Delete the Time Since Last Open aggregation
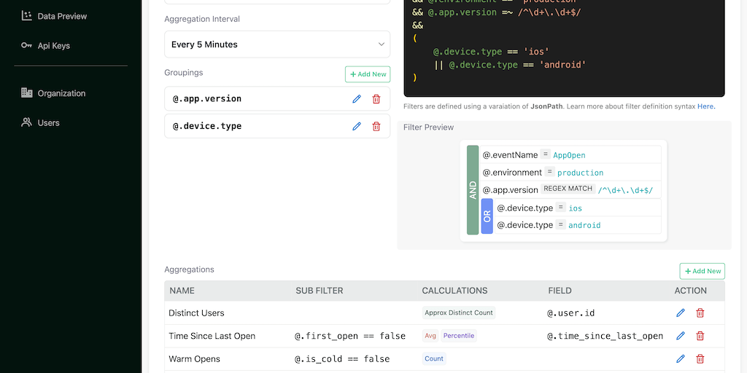747x373 pixels. point(700,336)
